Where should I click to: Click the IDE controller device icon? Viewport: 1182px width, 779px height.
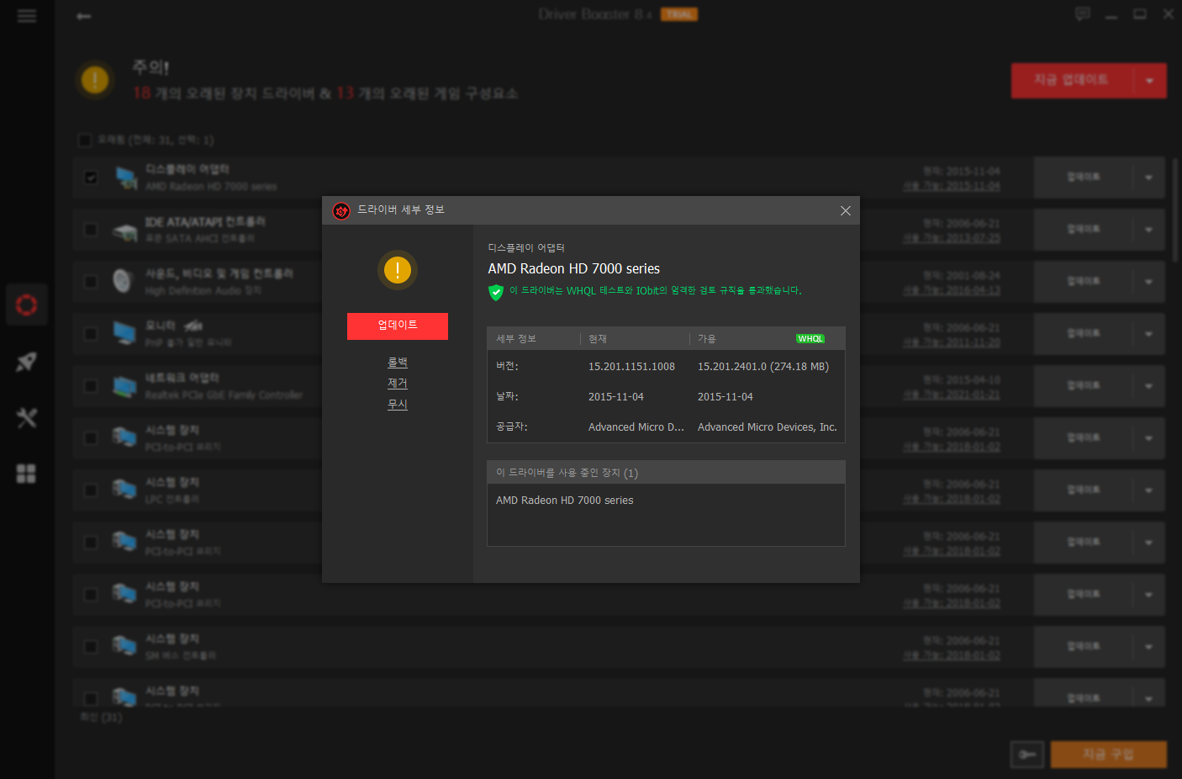[x=125, y=231]
